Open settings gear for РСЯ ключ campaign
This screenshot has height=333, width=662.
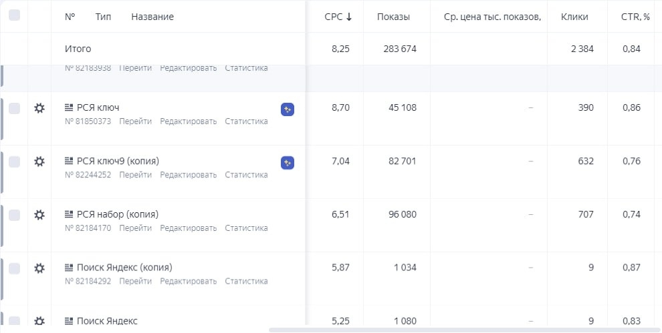coord(39,108)
